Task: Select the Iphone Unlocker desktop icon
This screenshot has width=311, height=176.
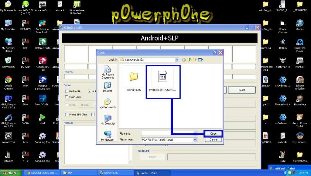Action: click(x=300, y=83)
